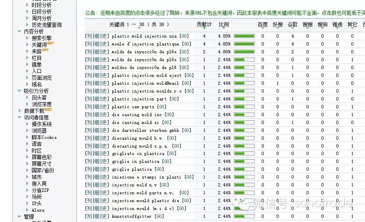Click the sort arrow under 搜搜 column

click(307, 28)
